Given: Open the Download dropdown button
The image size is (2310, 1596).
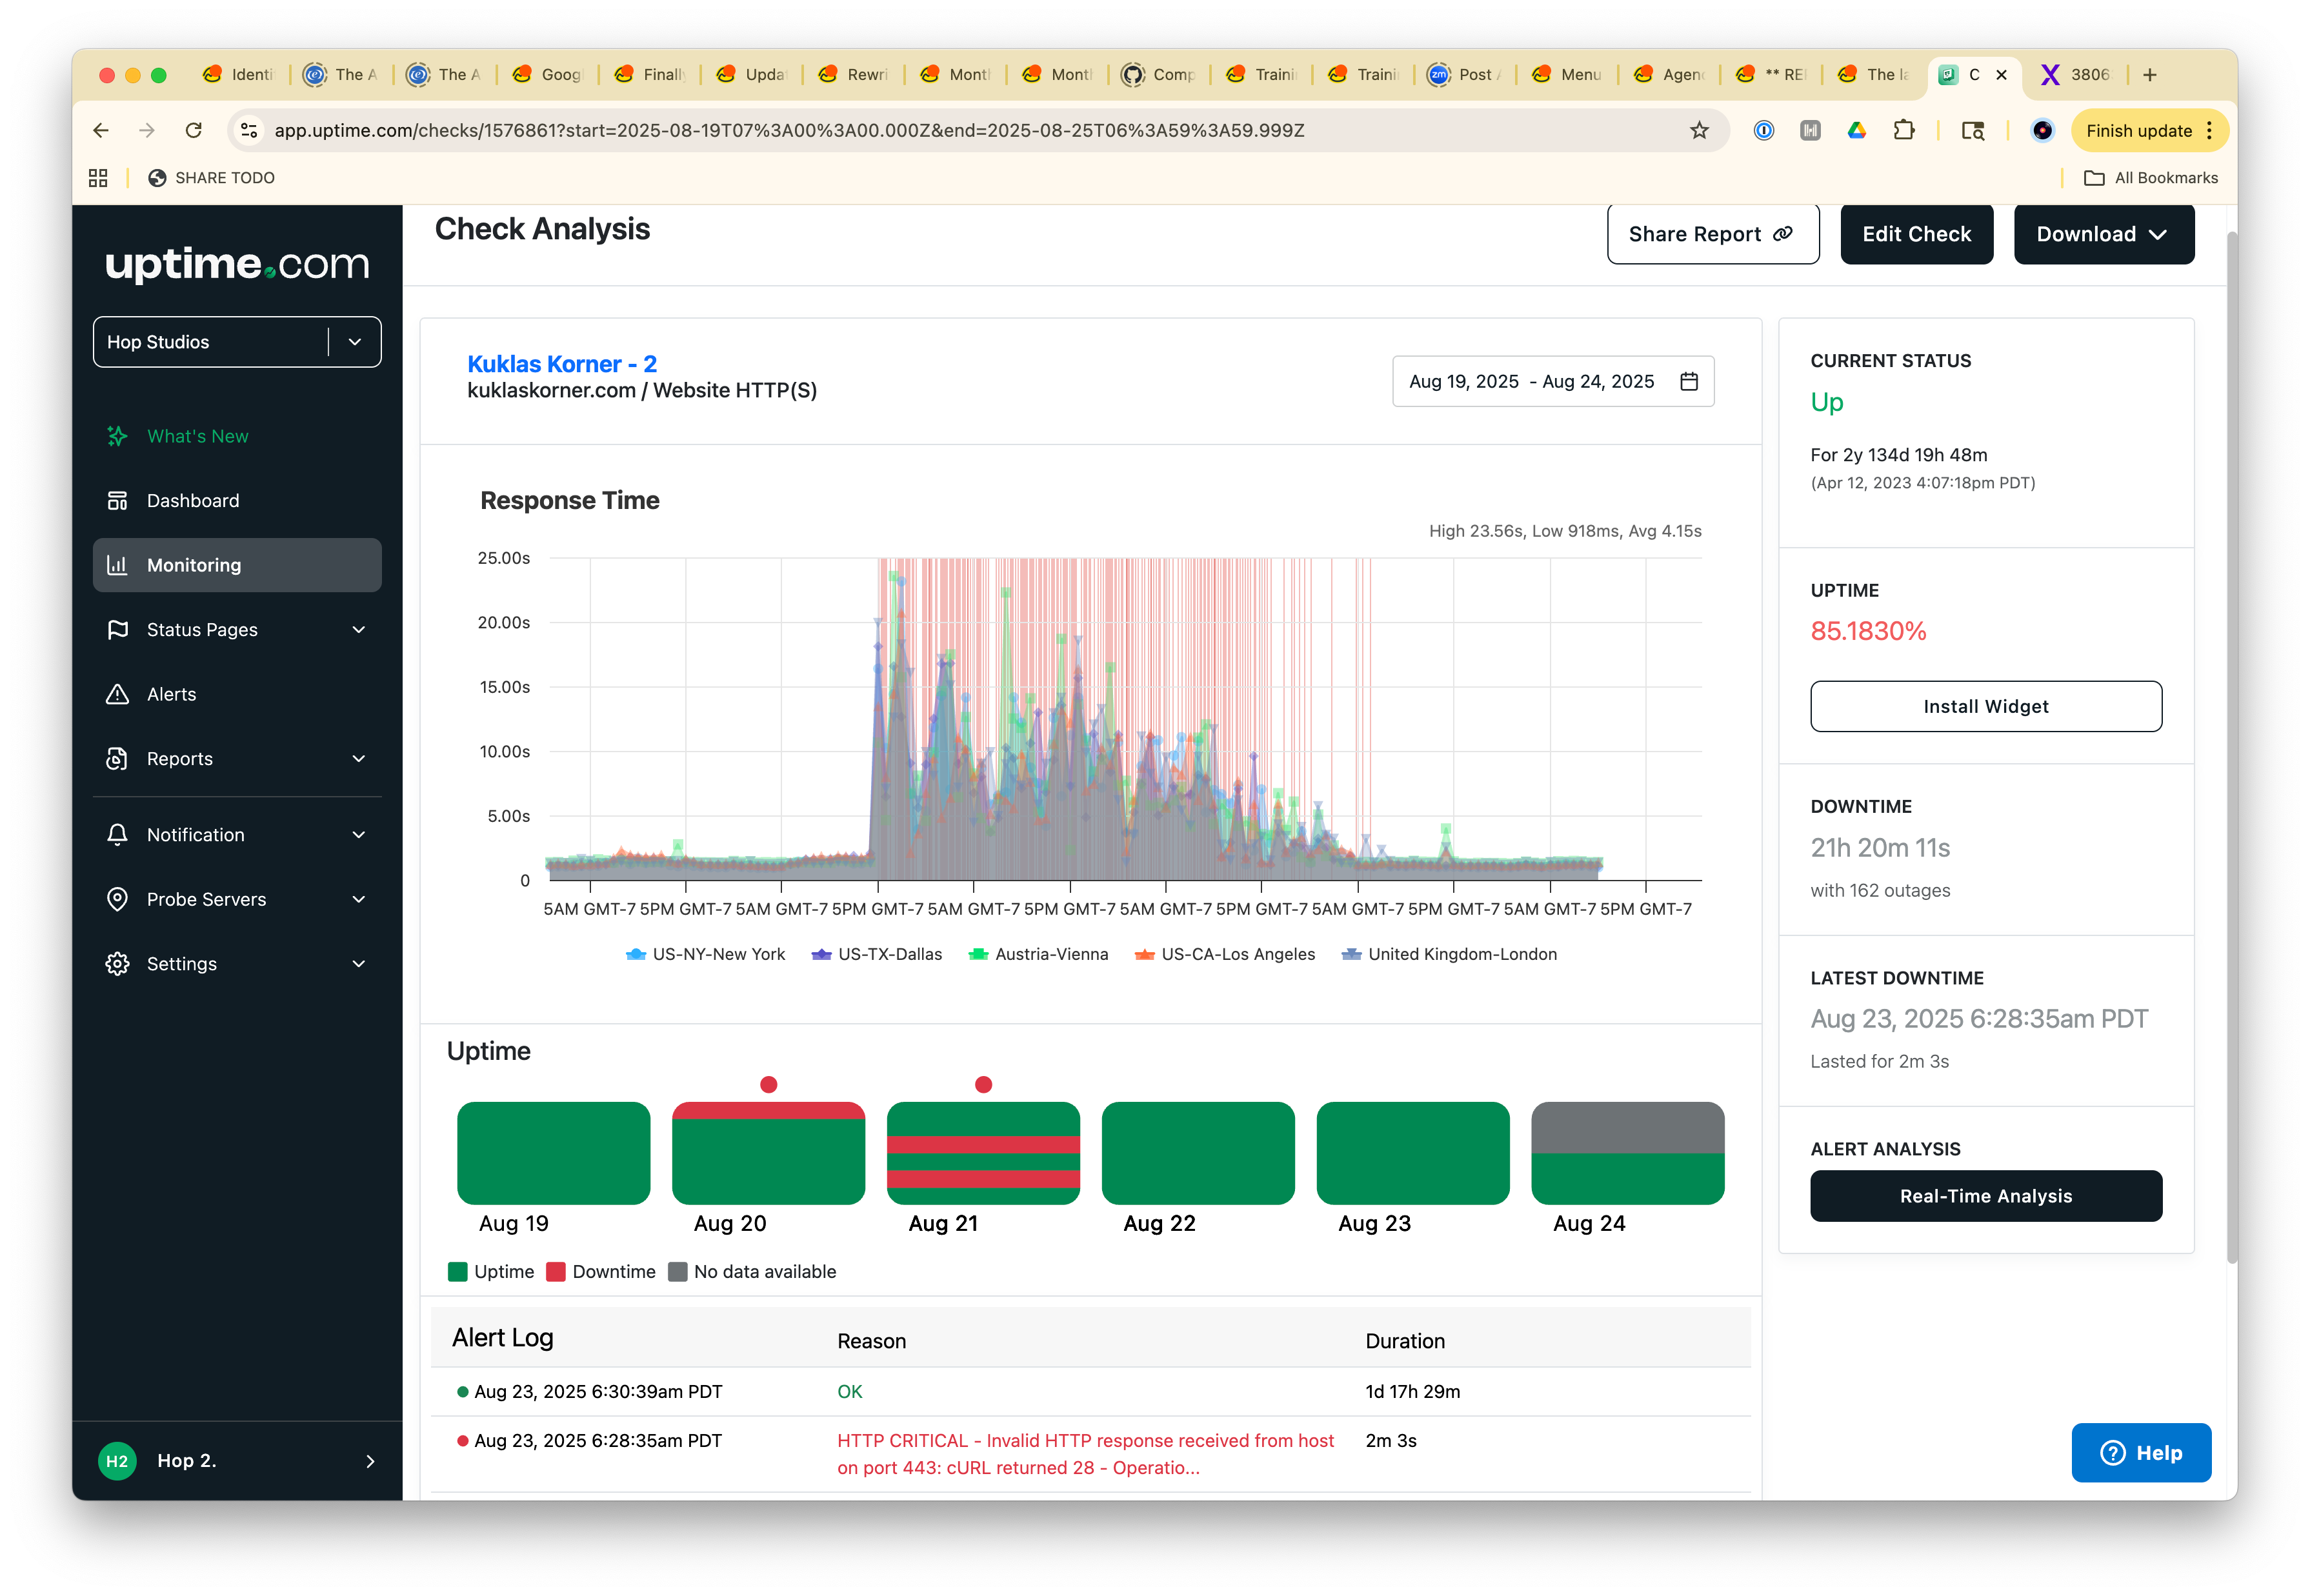Looking at the screenshot, I should tap(2104, 234).
